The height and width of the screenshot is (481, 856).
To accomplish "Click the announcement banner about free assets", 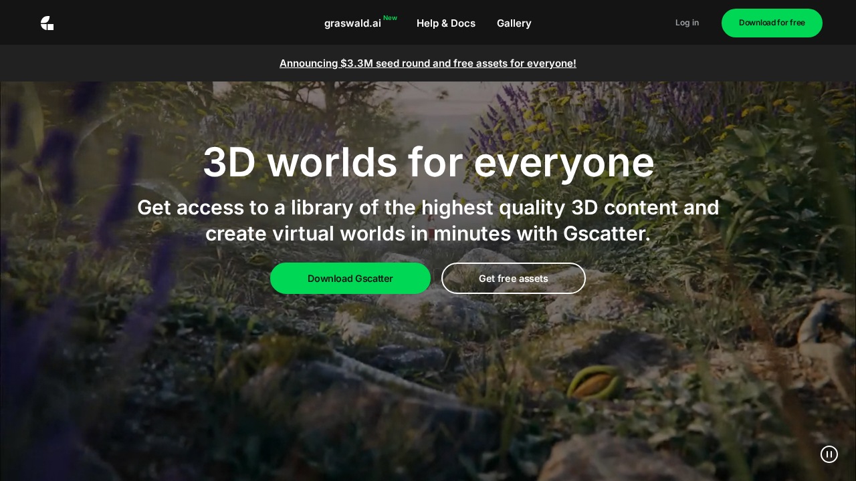I will coord(428,63).
